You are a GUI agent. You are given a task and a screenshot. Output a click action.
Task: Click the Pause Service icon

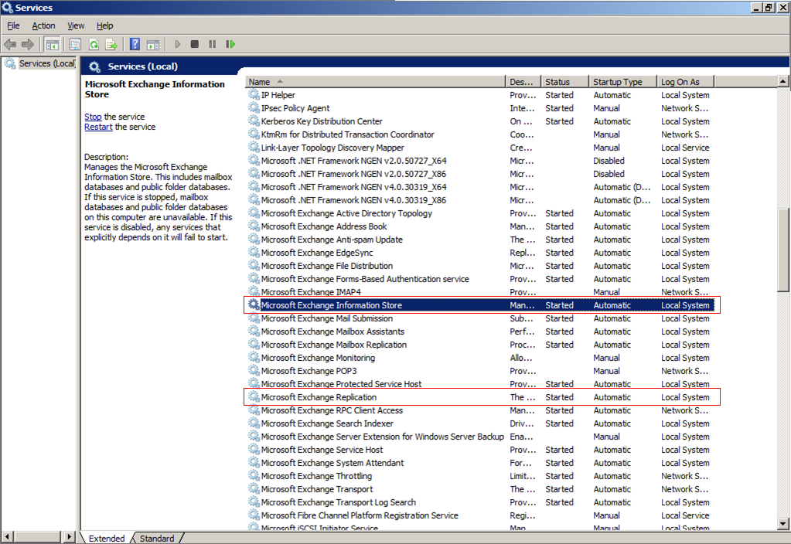coord(213,44)
